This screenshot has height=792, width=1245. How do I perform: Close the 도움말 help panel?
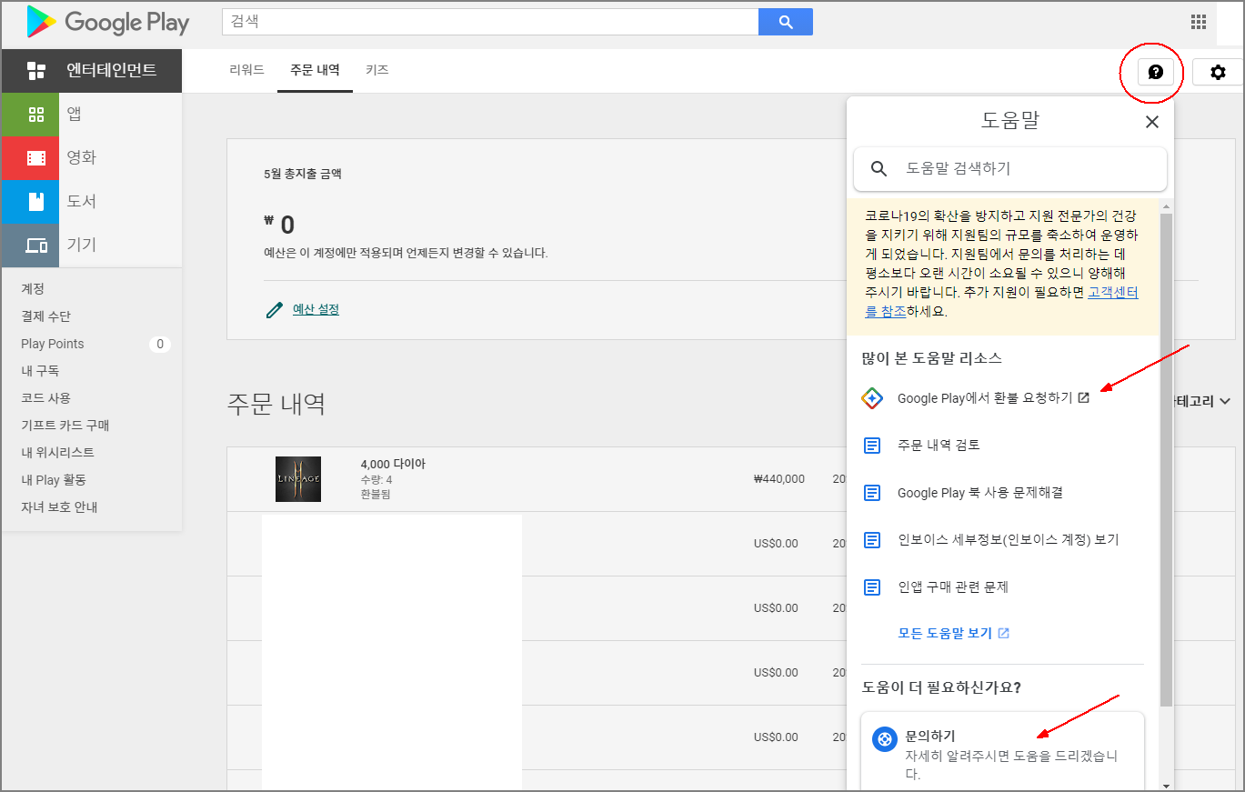[1151, 122]
